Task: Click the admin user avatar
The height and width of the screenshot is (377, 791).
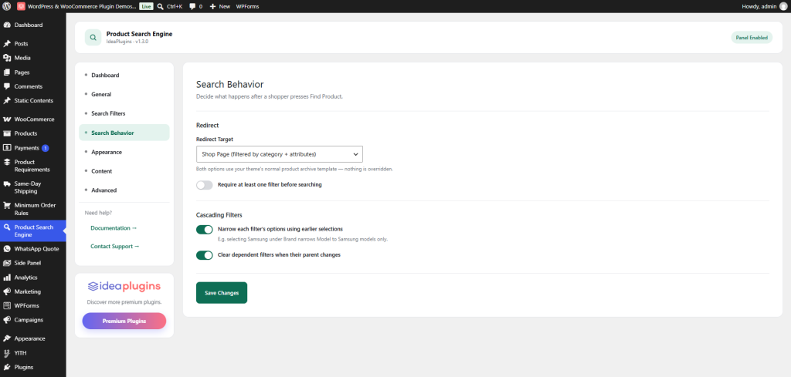Action: [783, 6]
